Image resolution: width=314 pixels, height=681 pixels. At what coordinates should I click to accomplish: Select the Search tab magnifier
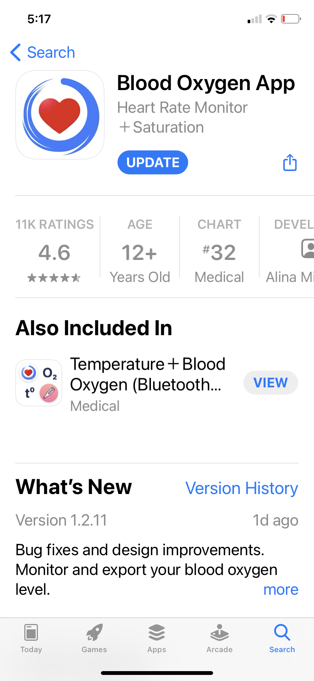[x=282, y=633]
